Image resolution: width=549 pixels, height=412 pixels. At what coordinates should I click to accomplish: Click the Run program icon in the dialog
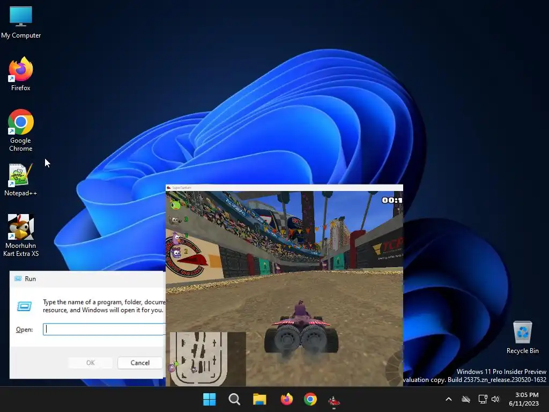25,306
